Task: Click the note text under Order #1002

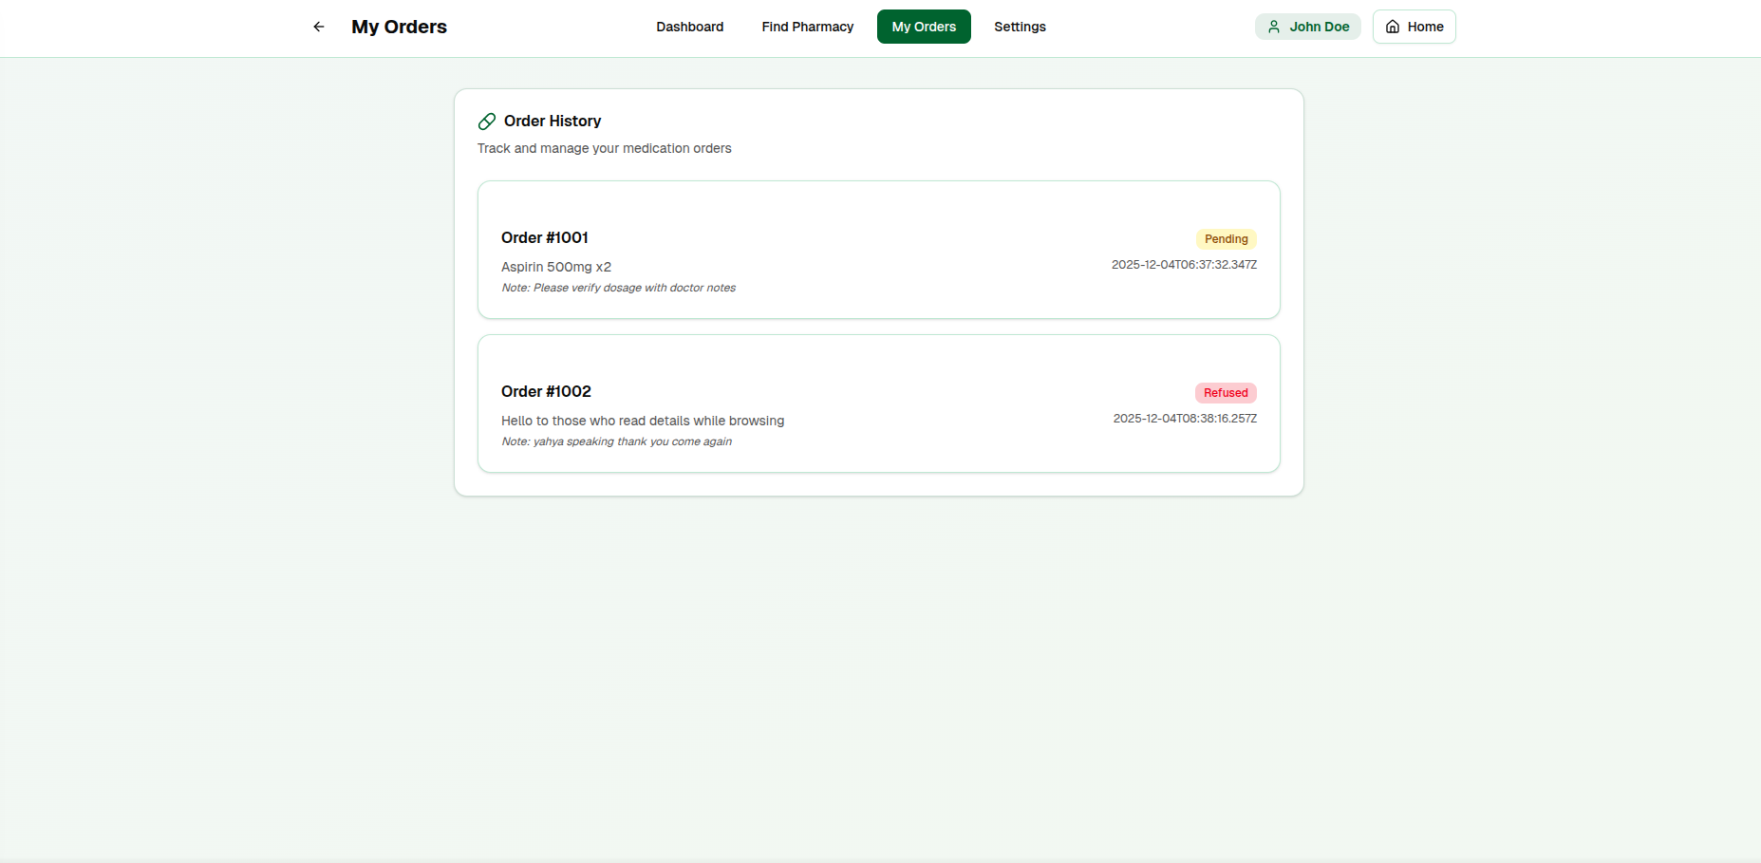Action: point(616,441)
